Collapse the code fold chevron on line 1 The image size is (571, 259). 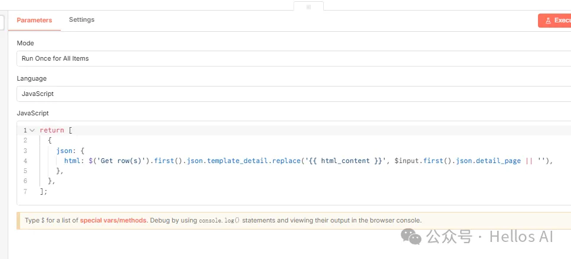point(32,130)
